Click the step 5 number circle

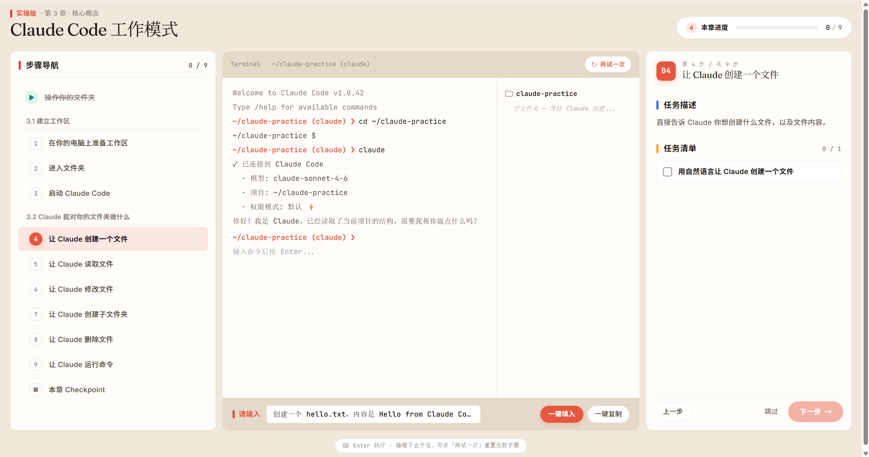(x=36, y=264)
